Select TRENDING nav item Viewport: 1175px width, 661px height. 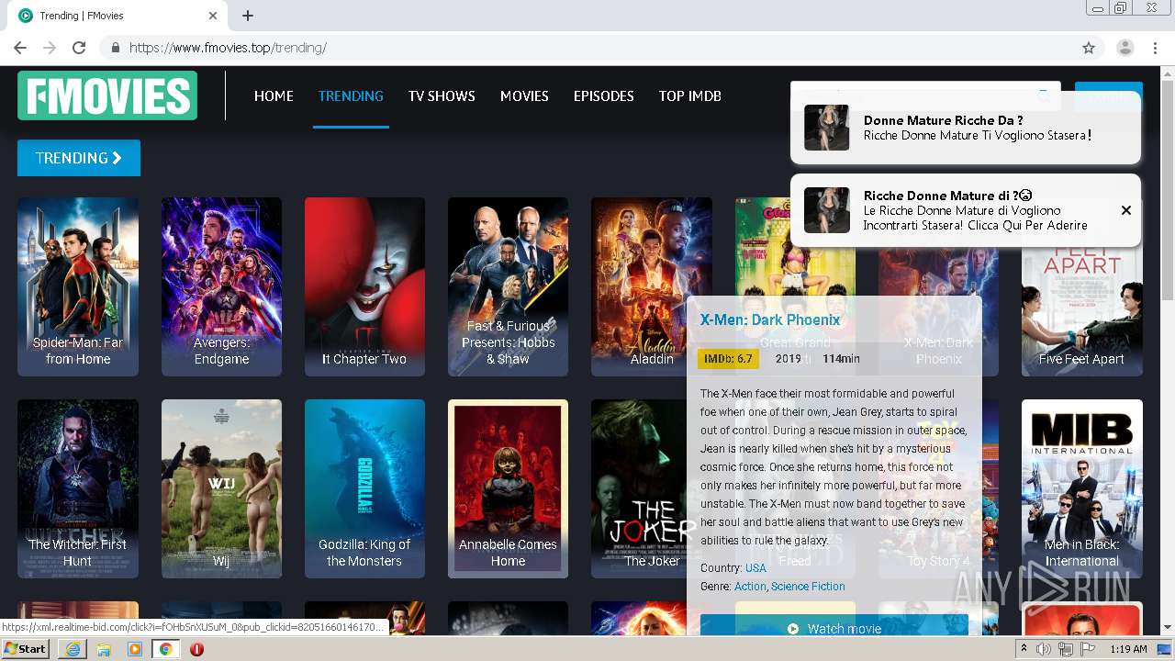coord(351,95)
